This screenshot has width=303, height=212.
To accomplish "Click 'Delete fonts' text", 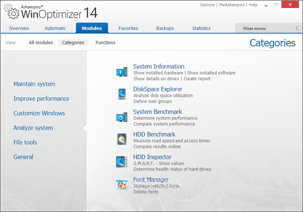I will click(x=146, y=192).
